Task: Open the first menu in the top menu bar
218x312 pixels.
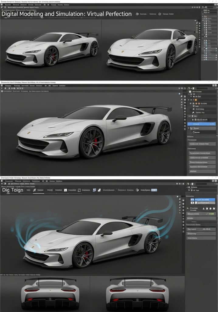Action: (x=5, y=5)
